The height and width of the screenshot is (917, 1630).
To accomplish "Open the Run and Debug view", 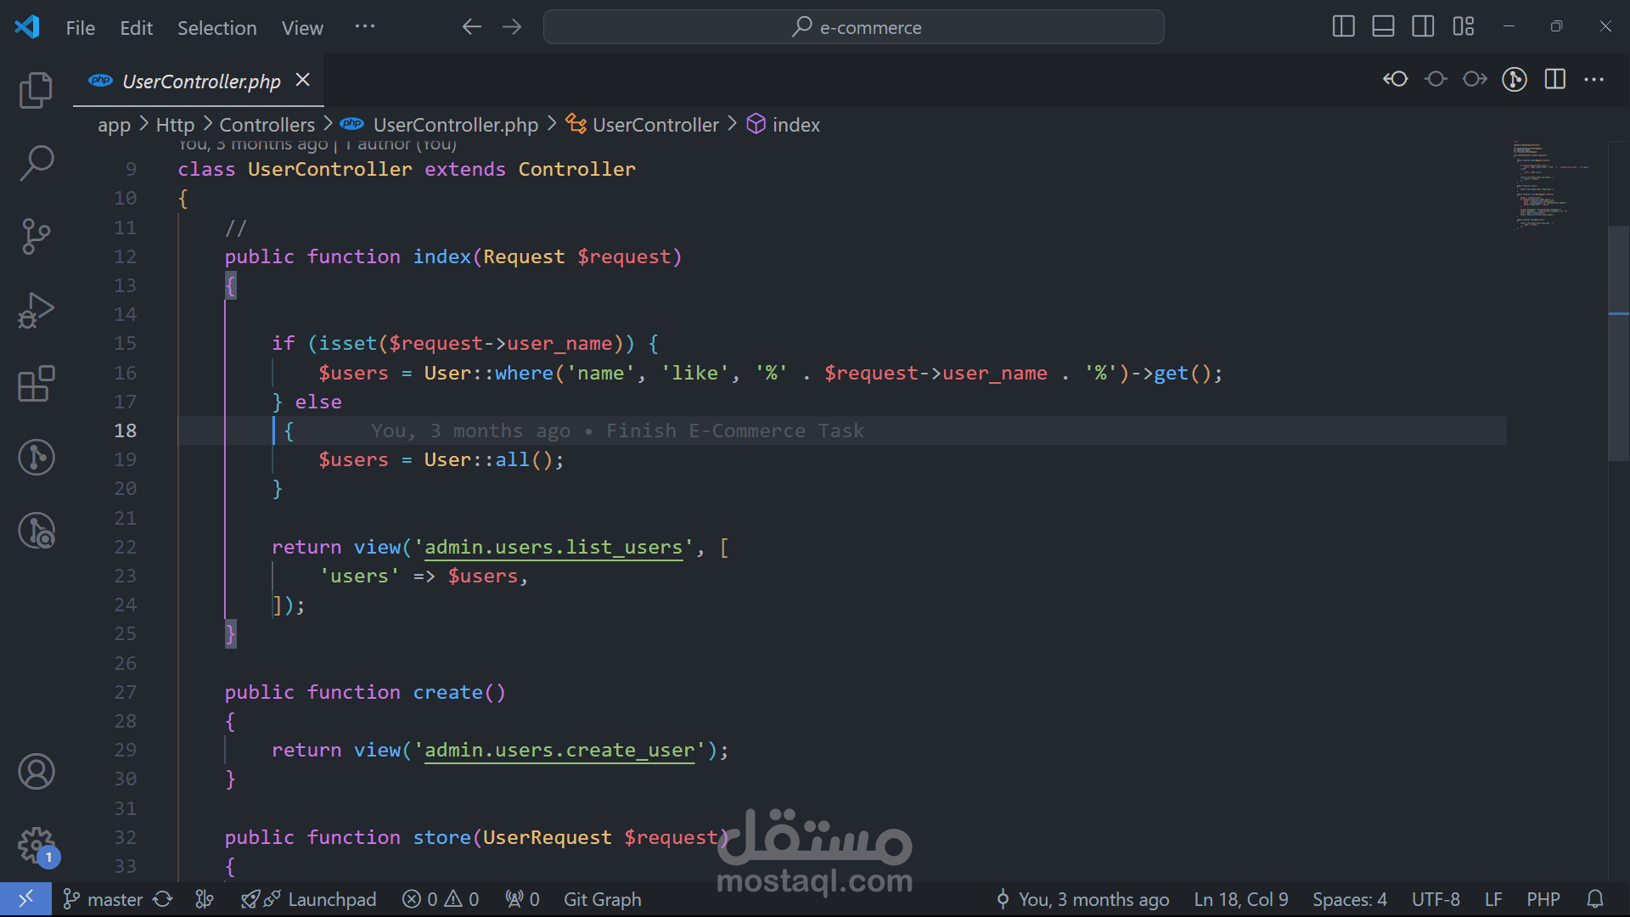I will (36, 310).
